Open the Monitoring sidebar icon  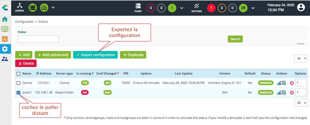[x=5, y=29]
